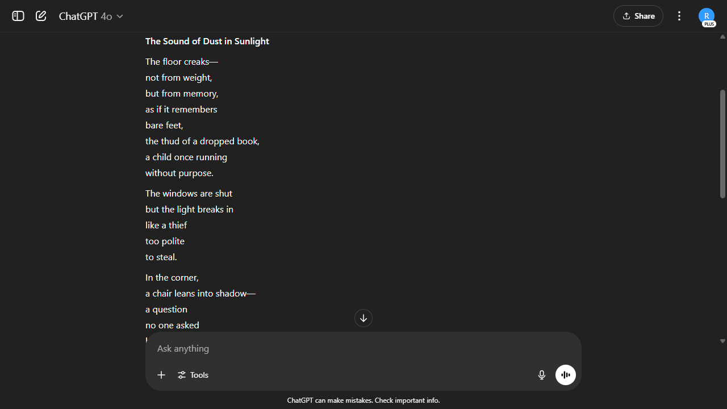Screen dimensions: 727x409
Task: Open the three-dot options menu
Action: [x=679, y=16]
